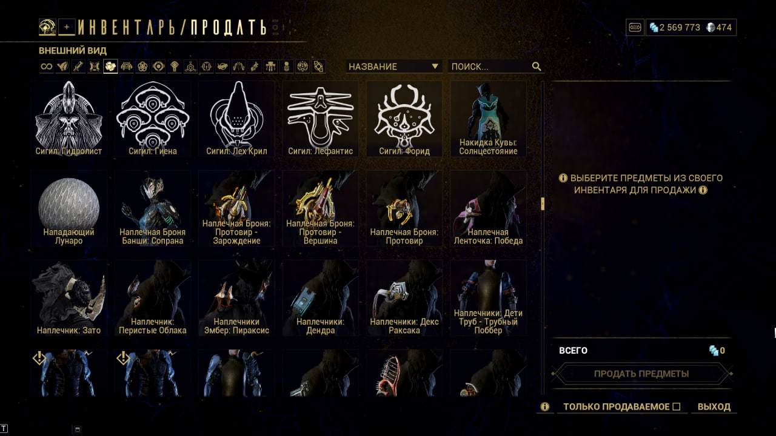Screen dimensions: 776x436
Task: Click the last category filter icon in the row
Action: [x=318, y=67]
